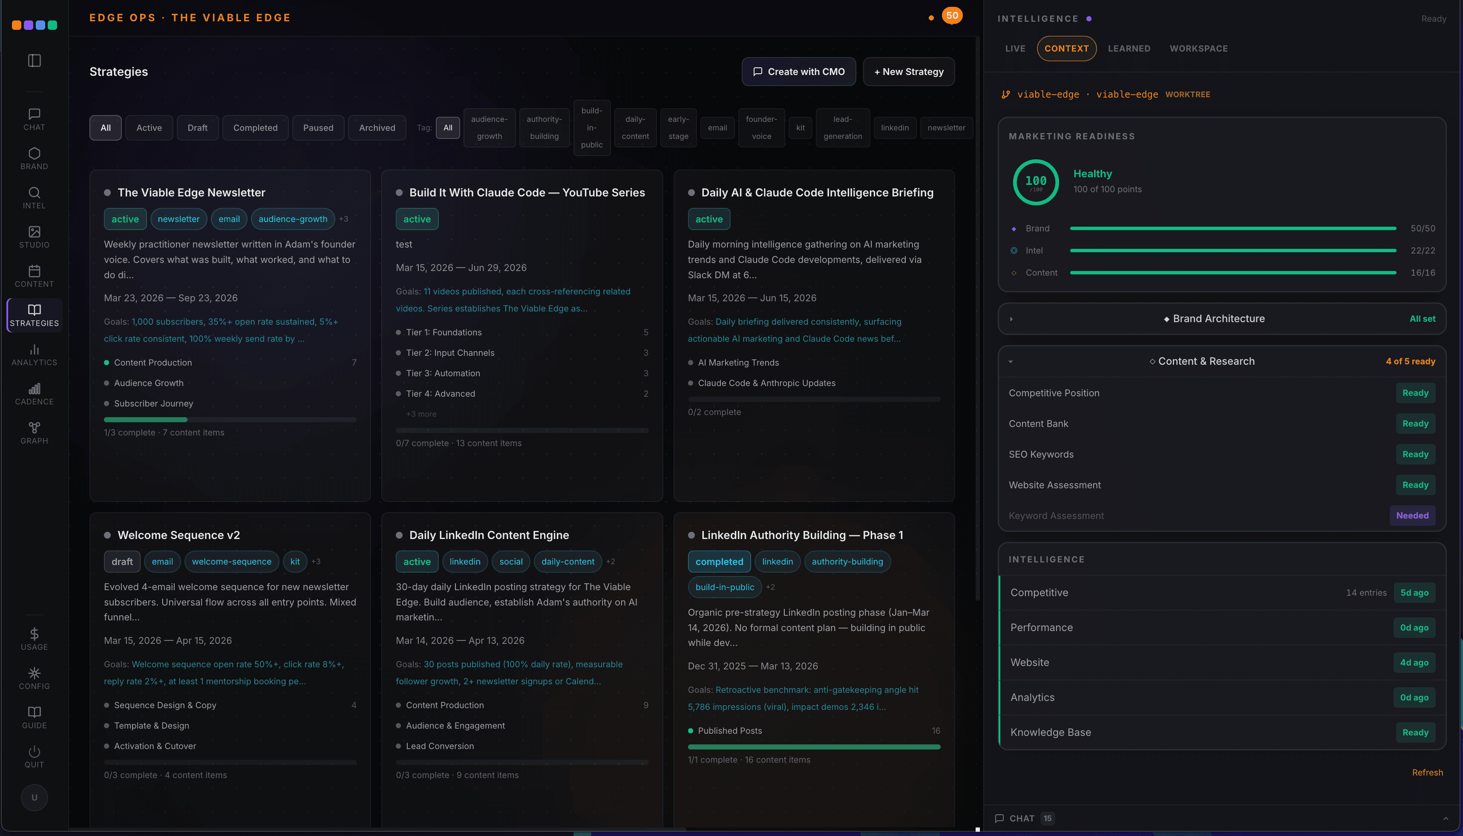Click Viable Edge Newsletter progress bar
This screenshot has width=1463, height=836.
(x=230, y=420)
